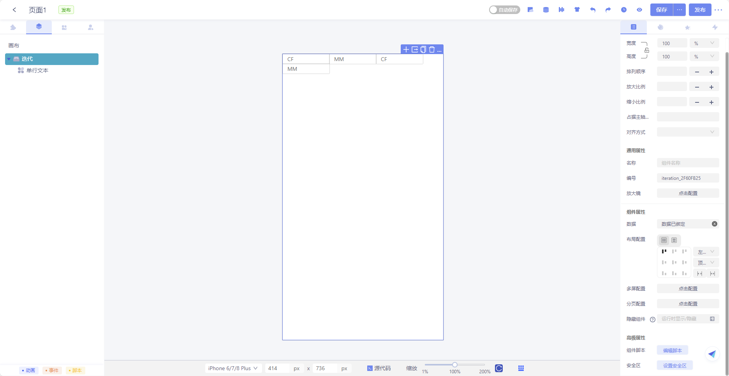Select the top-left alignment grid option
This screenshot has width=729, height=376.
click(x=664, y=251)
